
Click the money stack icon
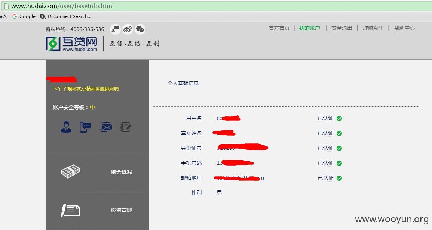(71, 171)
